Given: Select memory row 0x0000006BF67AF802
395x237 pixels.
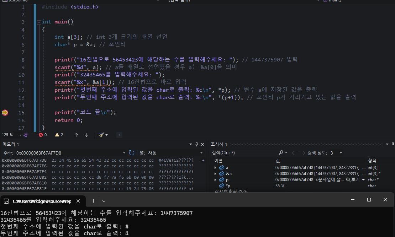Looking at the screenshot, I should (x=98, y=177).
